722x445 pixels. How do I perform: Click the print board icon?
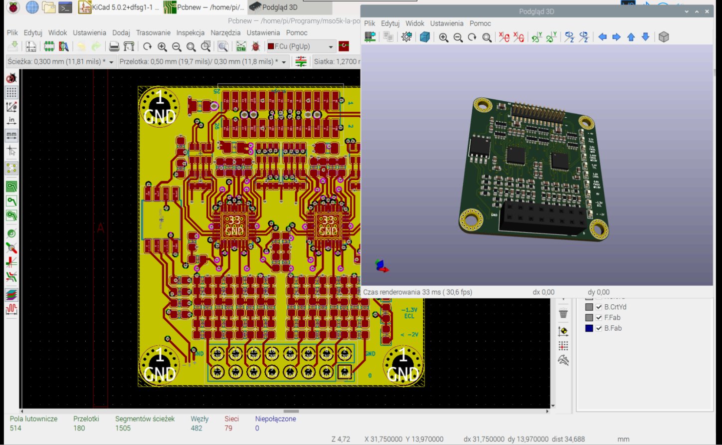tap(114, 46)
